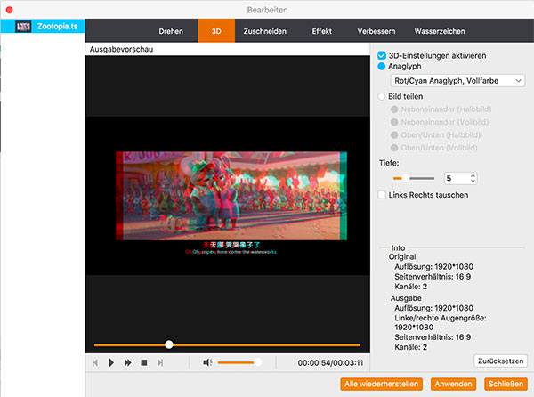
Task: Mute the preview audio speaker icon
Action: pos(207,362)
